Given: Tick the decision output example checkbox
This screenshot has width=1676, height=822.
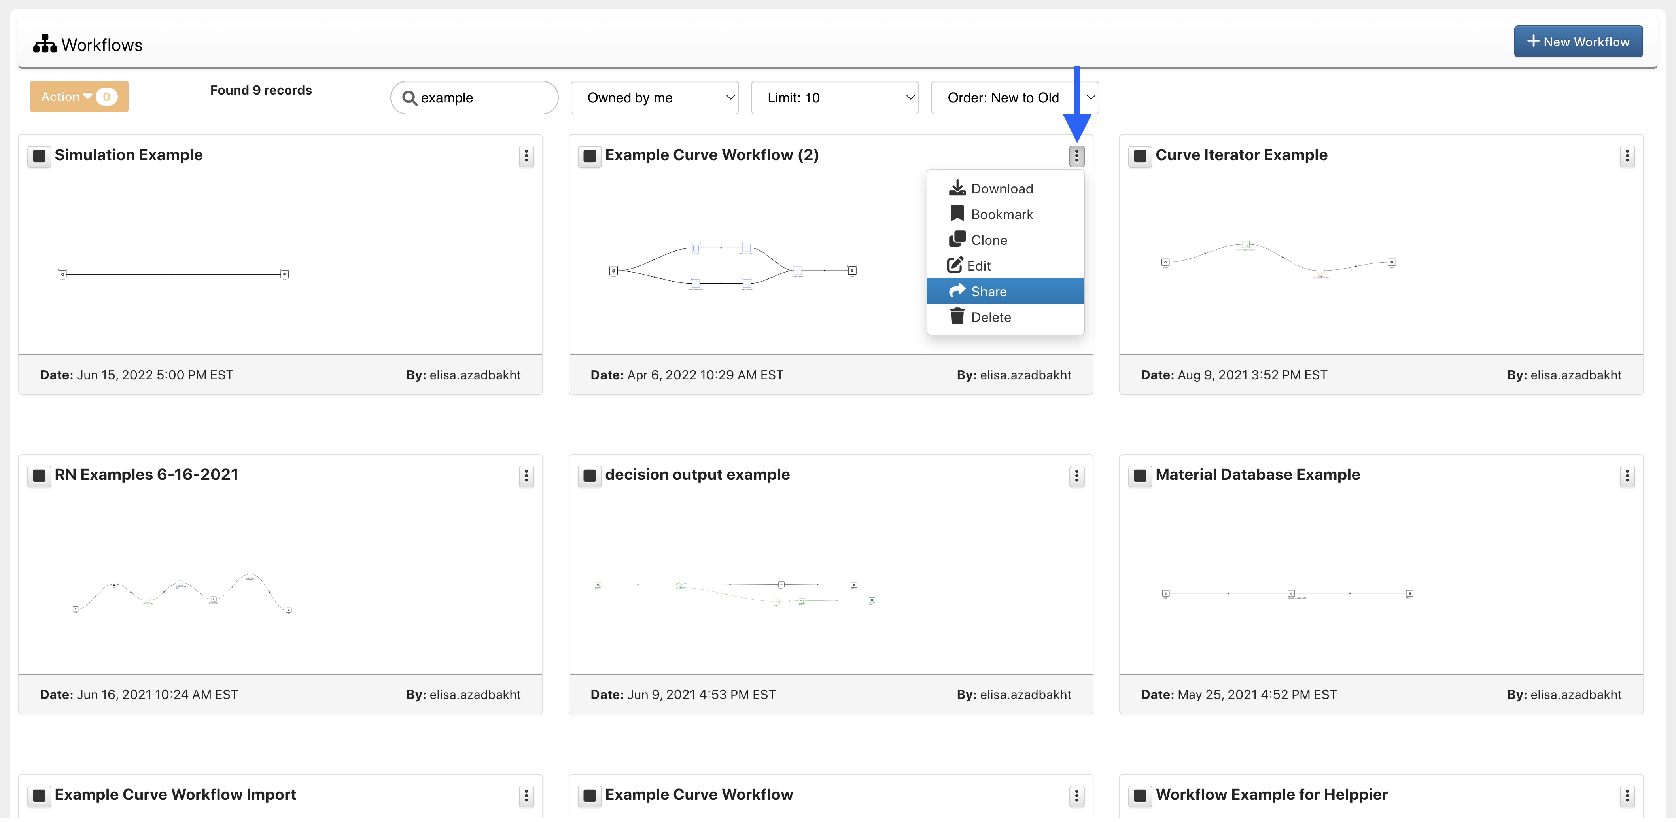Looking at the screenshot, I should (590, 476).
